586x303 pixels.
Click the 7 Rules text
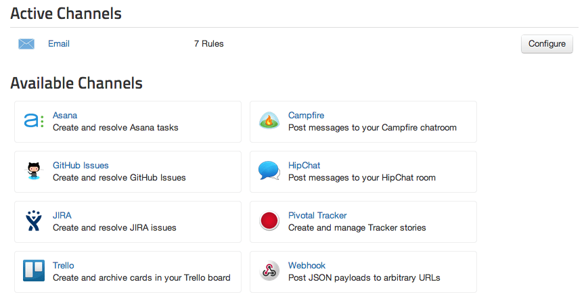point(209,44)
